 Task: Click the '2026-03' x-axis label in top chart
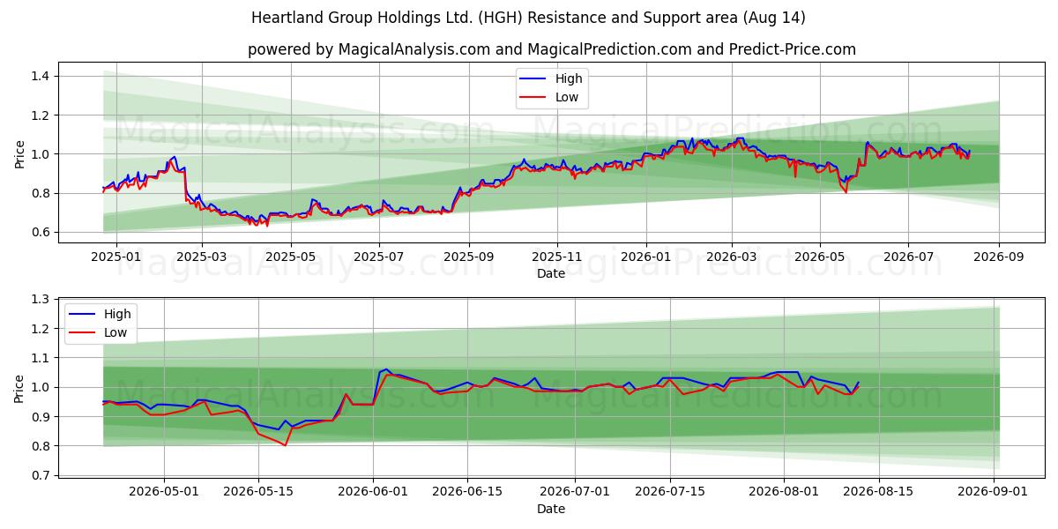pyautogui.click(x=731, y=257)
